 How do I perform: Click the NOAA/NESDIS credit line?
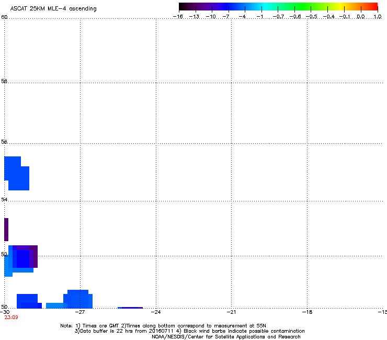[x=226, y=337]
